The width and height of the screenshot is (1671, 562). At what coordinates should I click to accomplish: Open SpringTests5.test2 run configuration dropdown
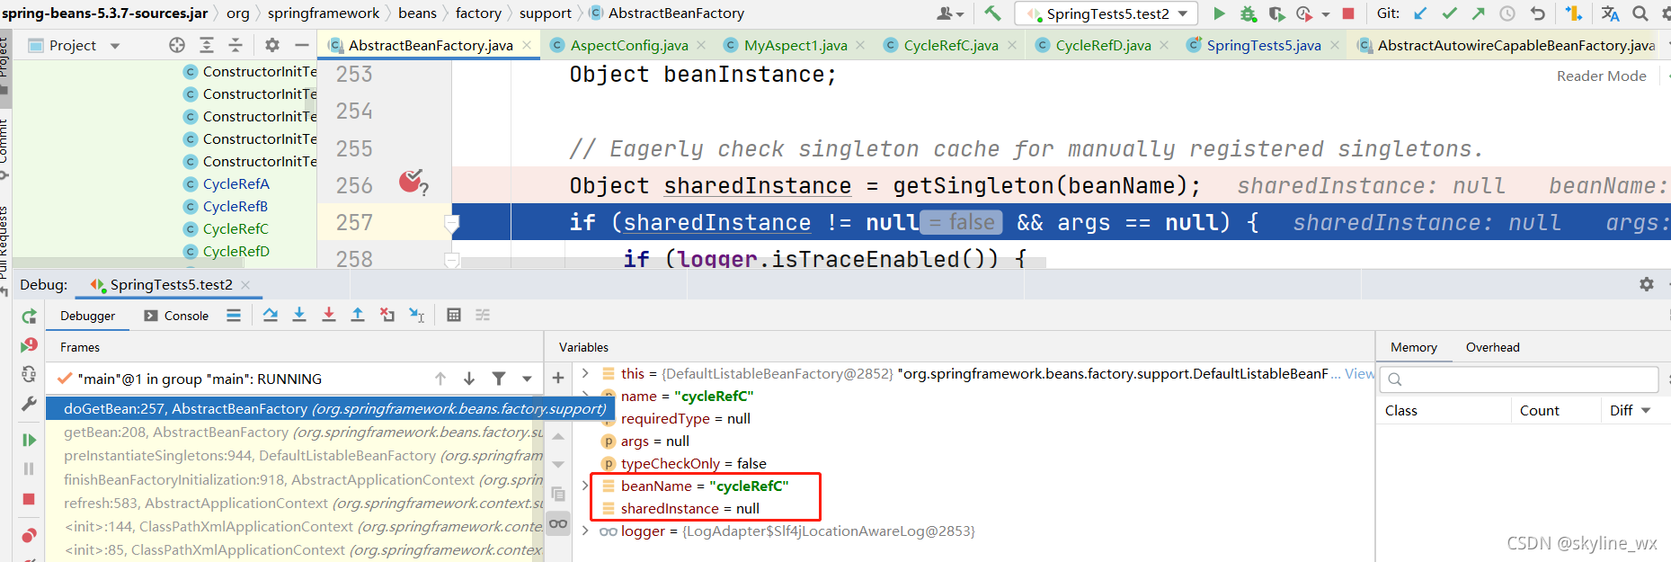1183,13
